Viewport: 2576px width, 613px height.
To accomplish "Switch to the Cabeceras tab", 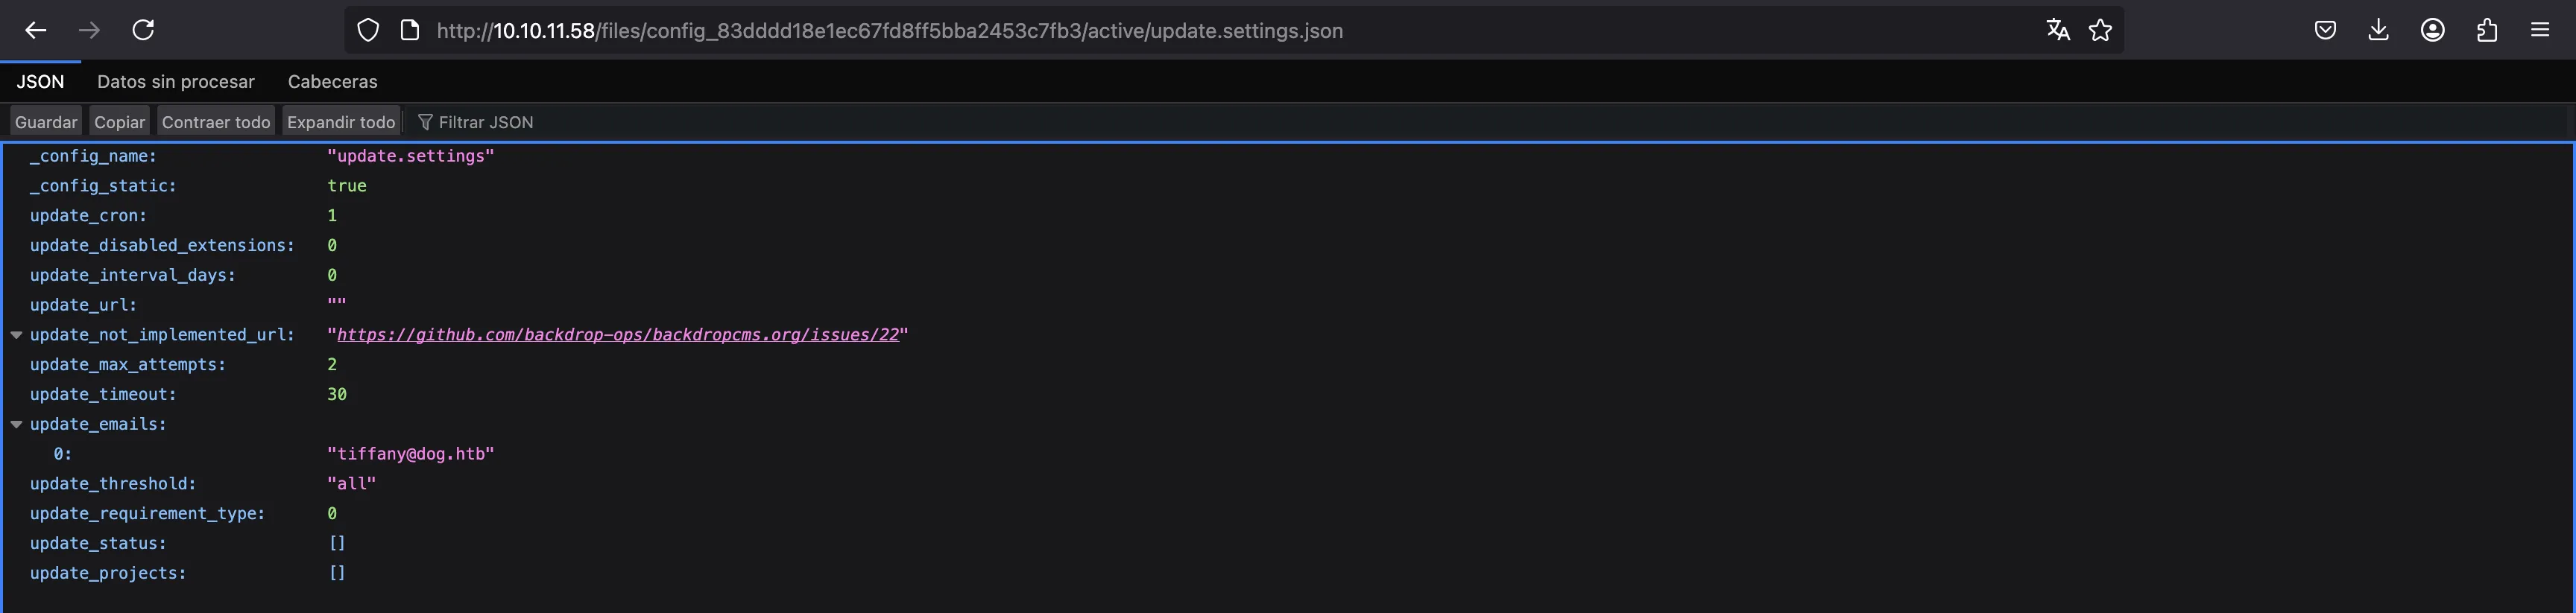I will (333, 82).
